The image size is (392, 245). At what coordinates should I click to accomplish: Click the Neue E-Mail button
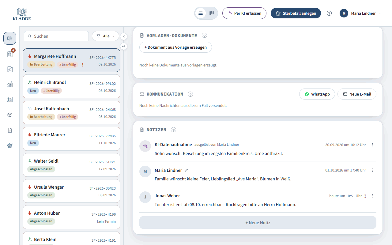357,94
